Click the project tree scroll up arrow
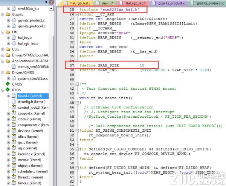This screenshot has width=226, height=186. coord(51,9)
